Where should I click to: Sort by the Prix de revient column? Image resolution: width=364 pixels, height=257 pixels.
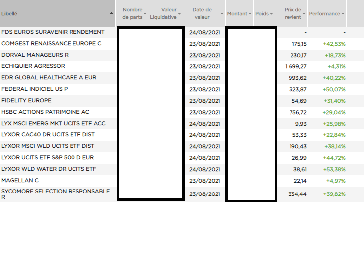pos(291,13)
